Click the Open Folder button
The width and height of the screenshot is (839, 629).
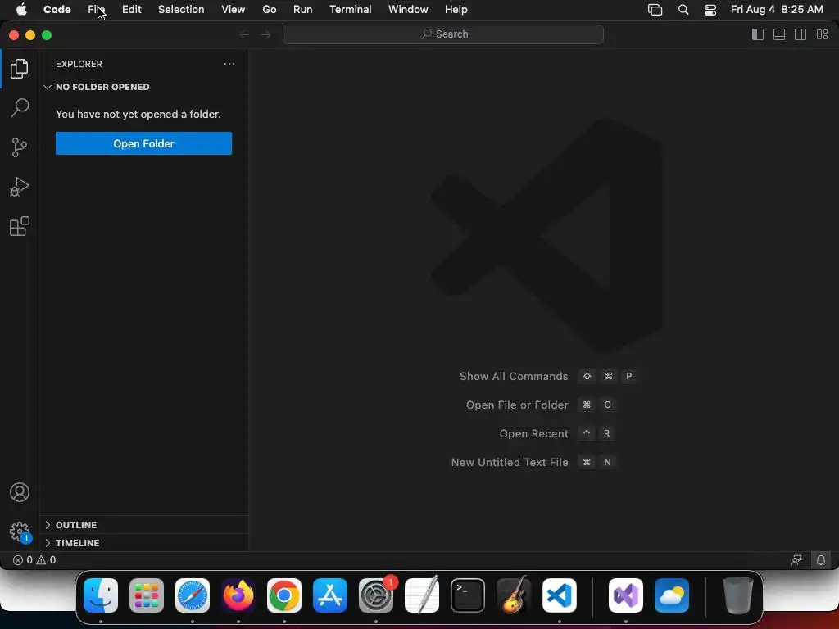click(x=143, y=143)
